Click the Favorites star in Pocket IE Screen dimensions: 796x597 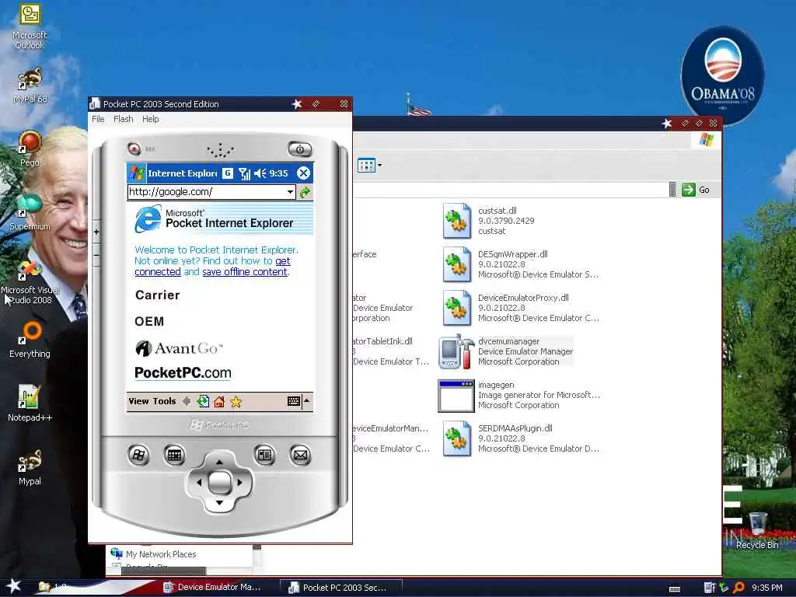click(236, 402)
